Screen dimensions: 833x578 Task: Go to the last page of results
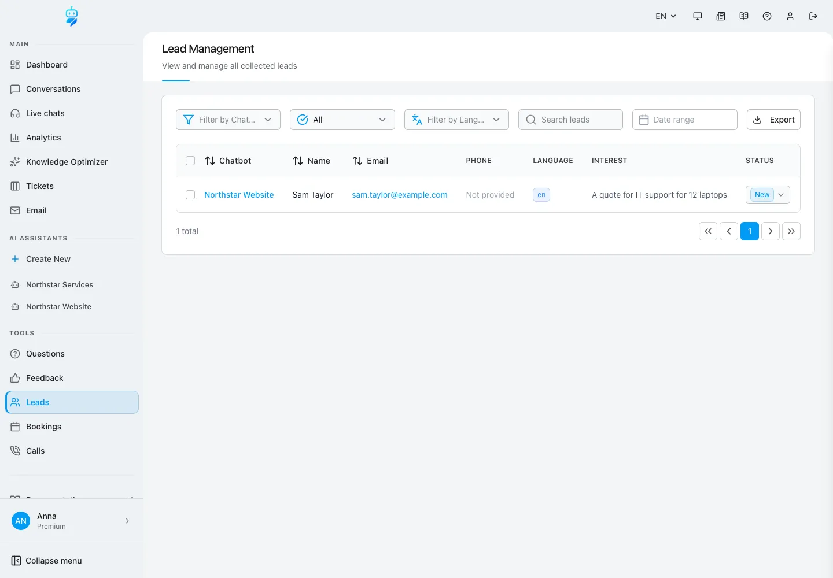click(x=791, y=231)
